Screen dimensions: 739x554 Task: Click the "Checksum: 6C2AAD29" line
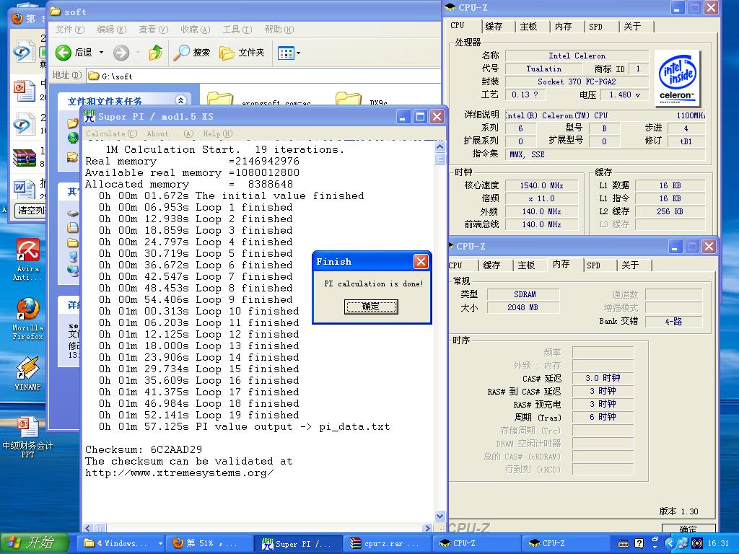point(144,449)
